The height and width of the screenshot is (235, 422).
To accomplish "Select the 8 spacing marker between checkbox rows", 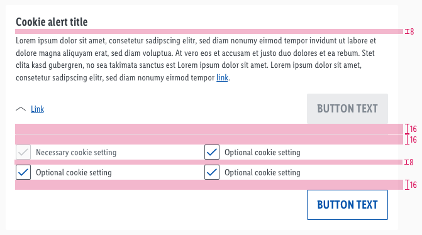I will 409,162.
